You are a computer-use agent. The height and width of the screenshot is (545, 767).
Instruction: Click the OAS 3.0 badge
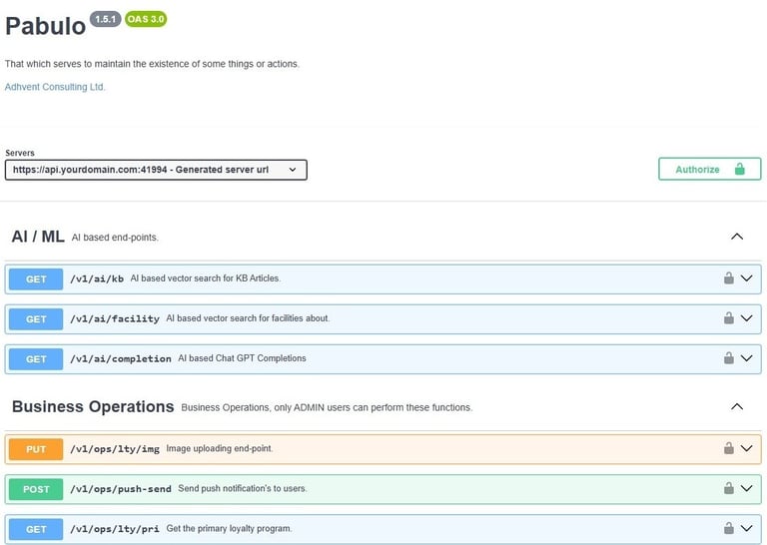tap(146, 19)
